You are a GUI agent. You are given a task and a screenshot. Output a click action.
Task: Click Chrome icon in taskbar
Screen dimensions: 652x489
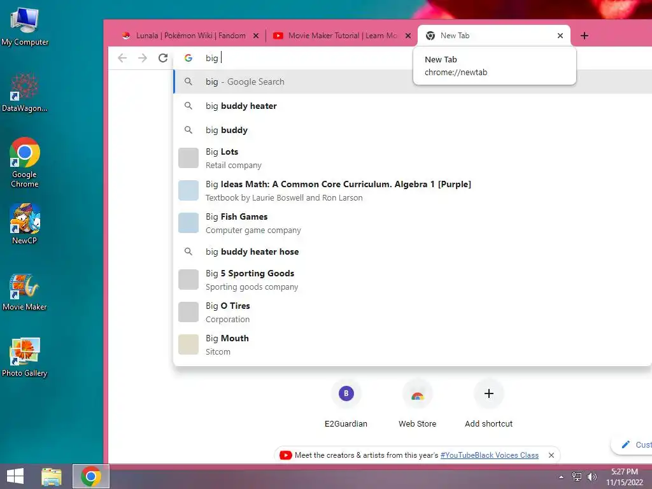pos(90,476)
